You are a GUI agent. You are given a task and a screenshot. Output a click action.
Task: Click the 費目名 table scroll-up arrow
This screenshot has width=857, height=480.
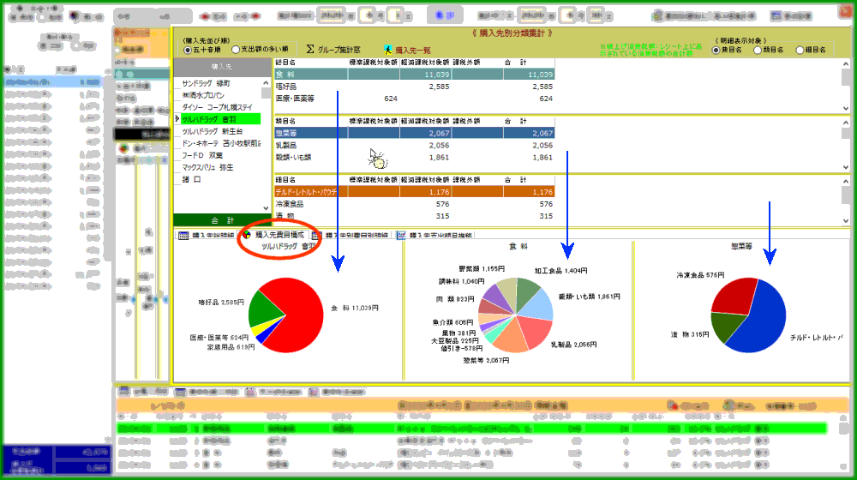[846, 63]
